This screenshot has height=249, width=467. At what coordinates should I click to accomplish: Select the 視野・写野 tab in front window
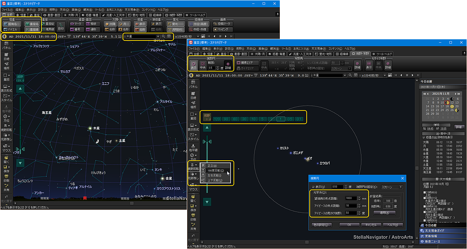click(361, 53)
